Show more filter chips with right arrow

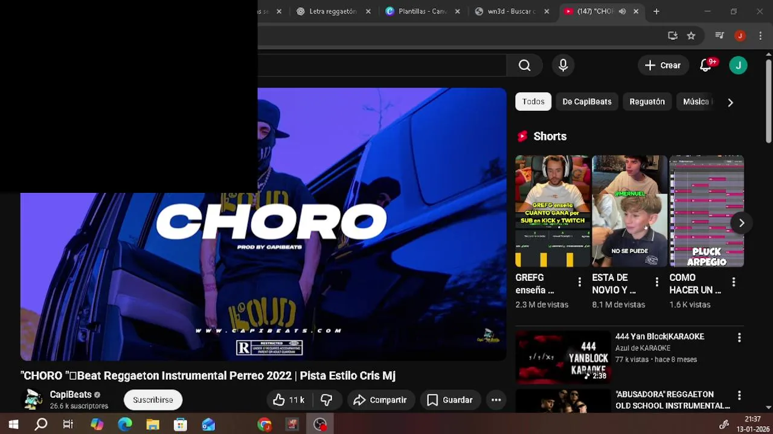(730, 102)
